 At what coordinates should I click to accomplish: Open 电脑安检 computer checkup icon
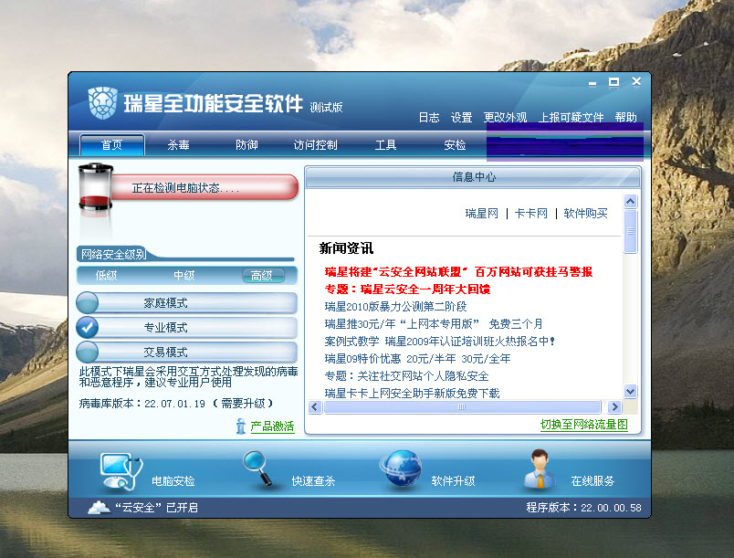[x=121, y=471]
